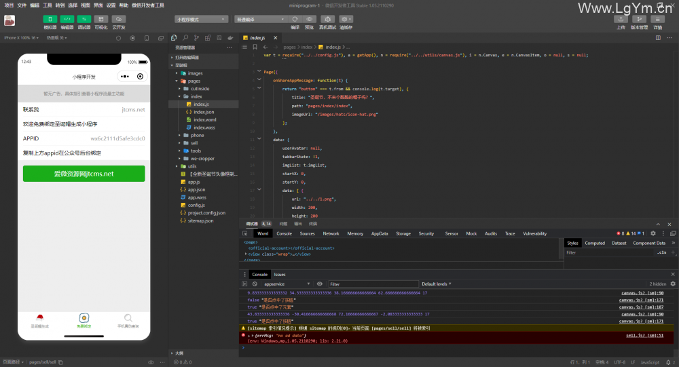Click the simulator refresh circle icon
This screenshot has height=367, width=679.
point(118,38)
